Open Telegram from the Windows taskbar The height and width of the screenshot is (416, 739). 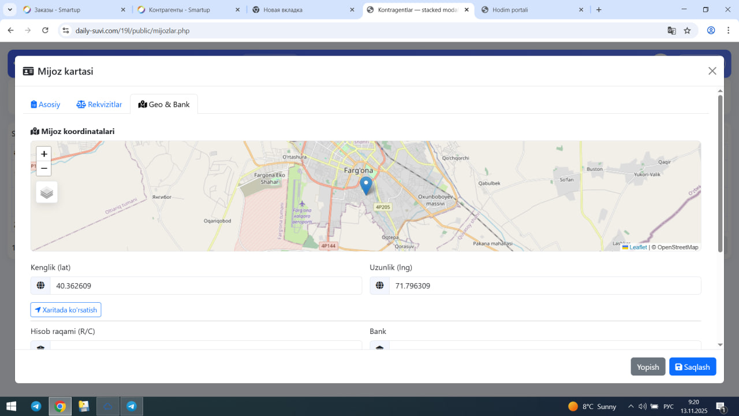tap(36, 406)
